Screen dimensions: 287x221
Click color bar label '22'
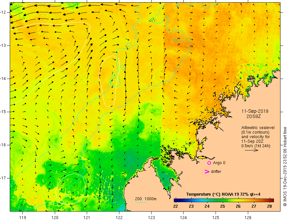175,206
